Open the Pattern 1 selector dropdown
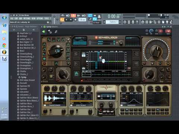The height and width of the screenshot is (134, 179). (112, 22)
